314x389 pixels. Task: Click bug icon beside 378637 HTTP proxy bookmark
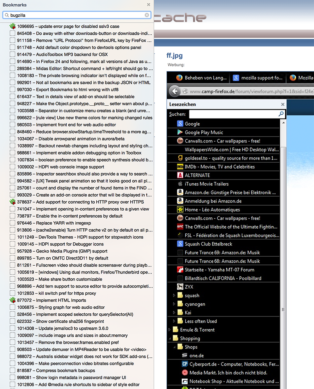(12, 202)
